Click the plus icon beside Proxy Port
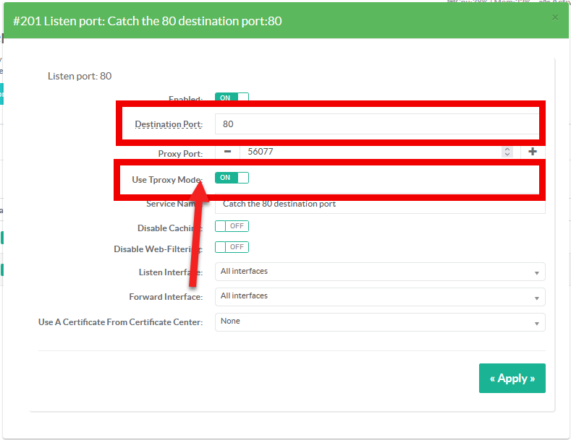The width and height of the screenshot is (571, 440). click(x=533, y=152)
